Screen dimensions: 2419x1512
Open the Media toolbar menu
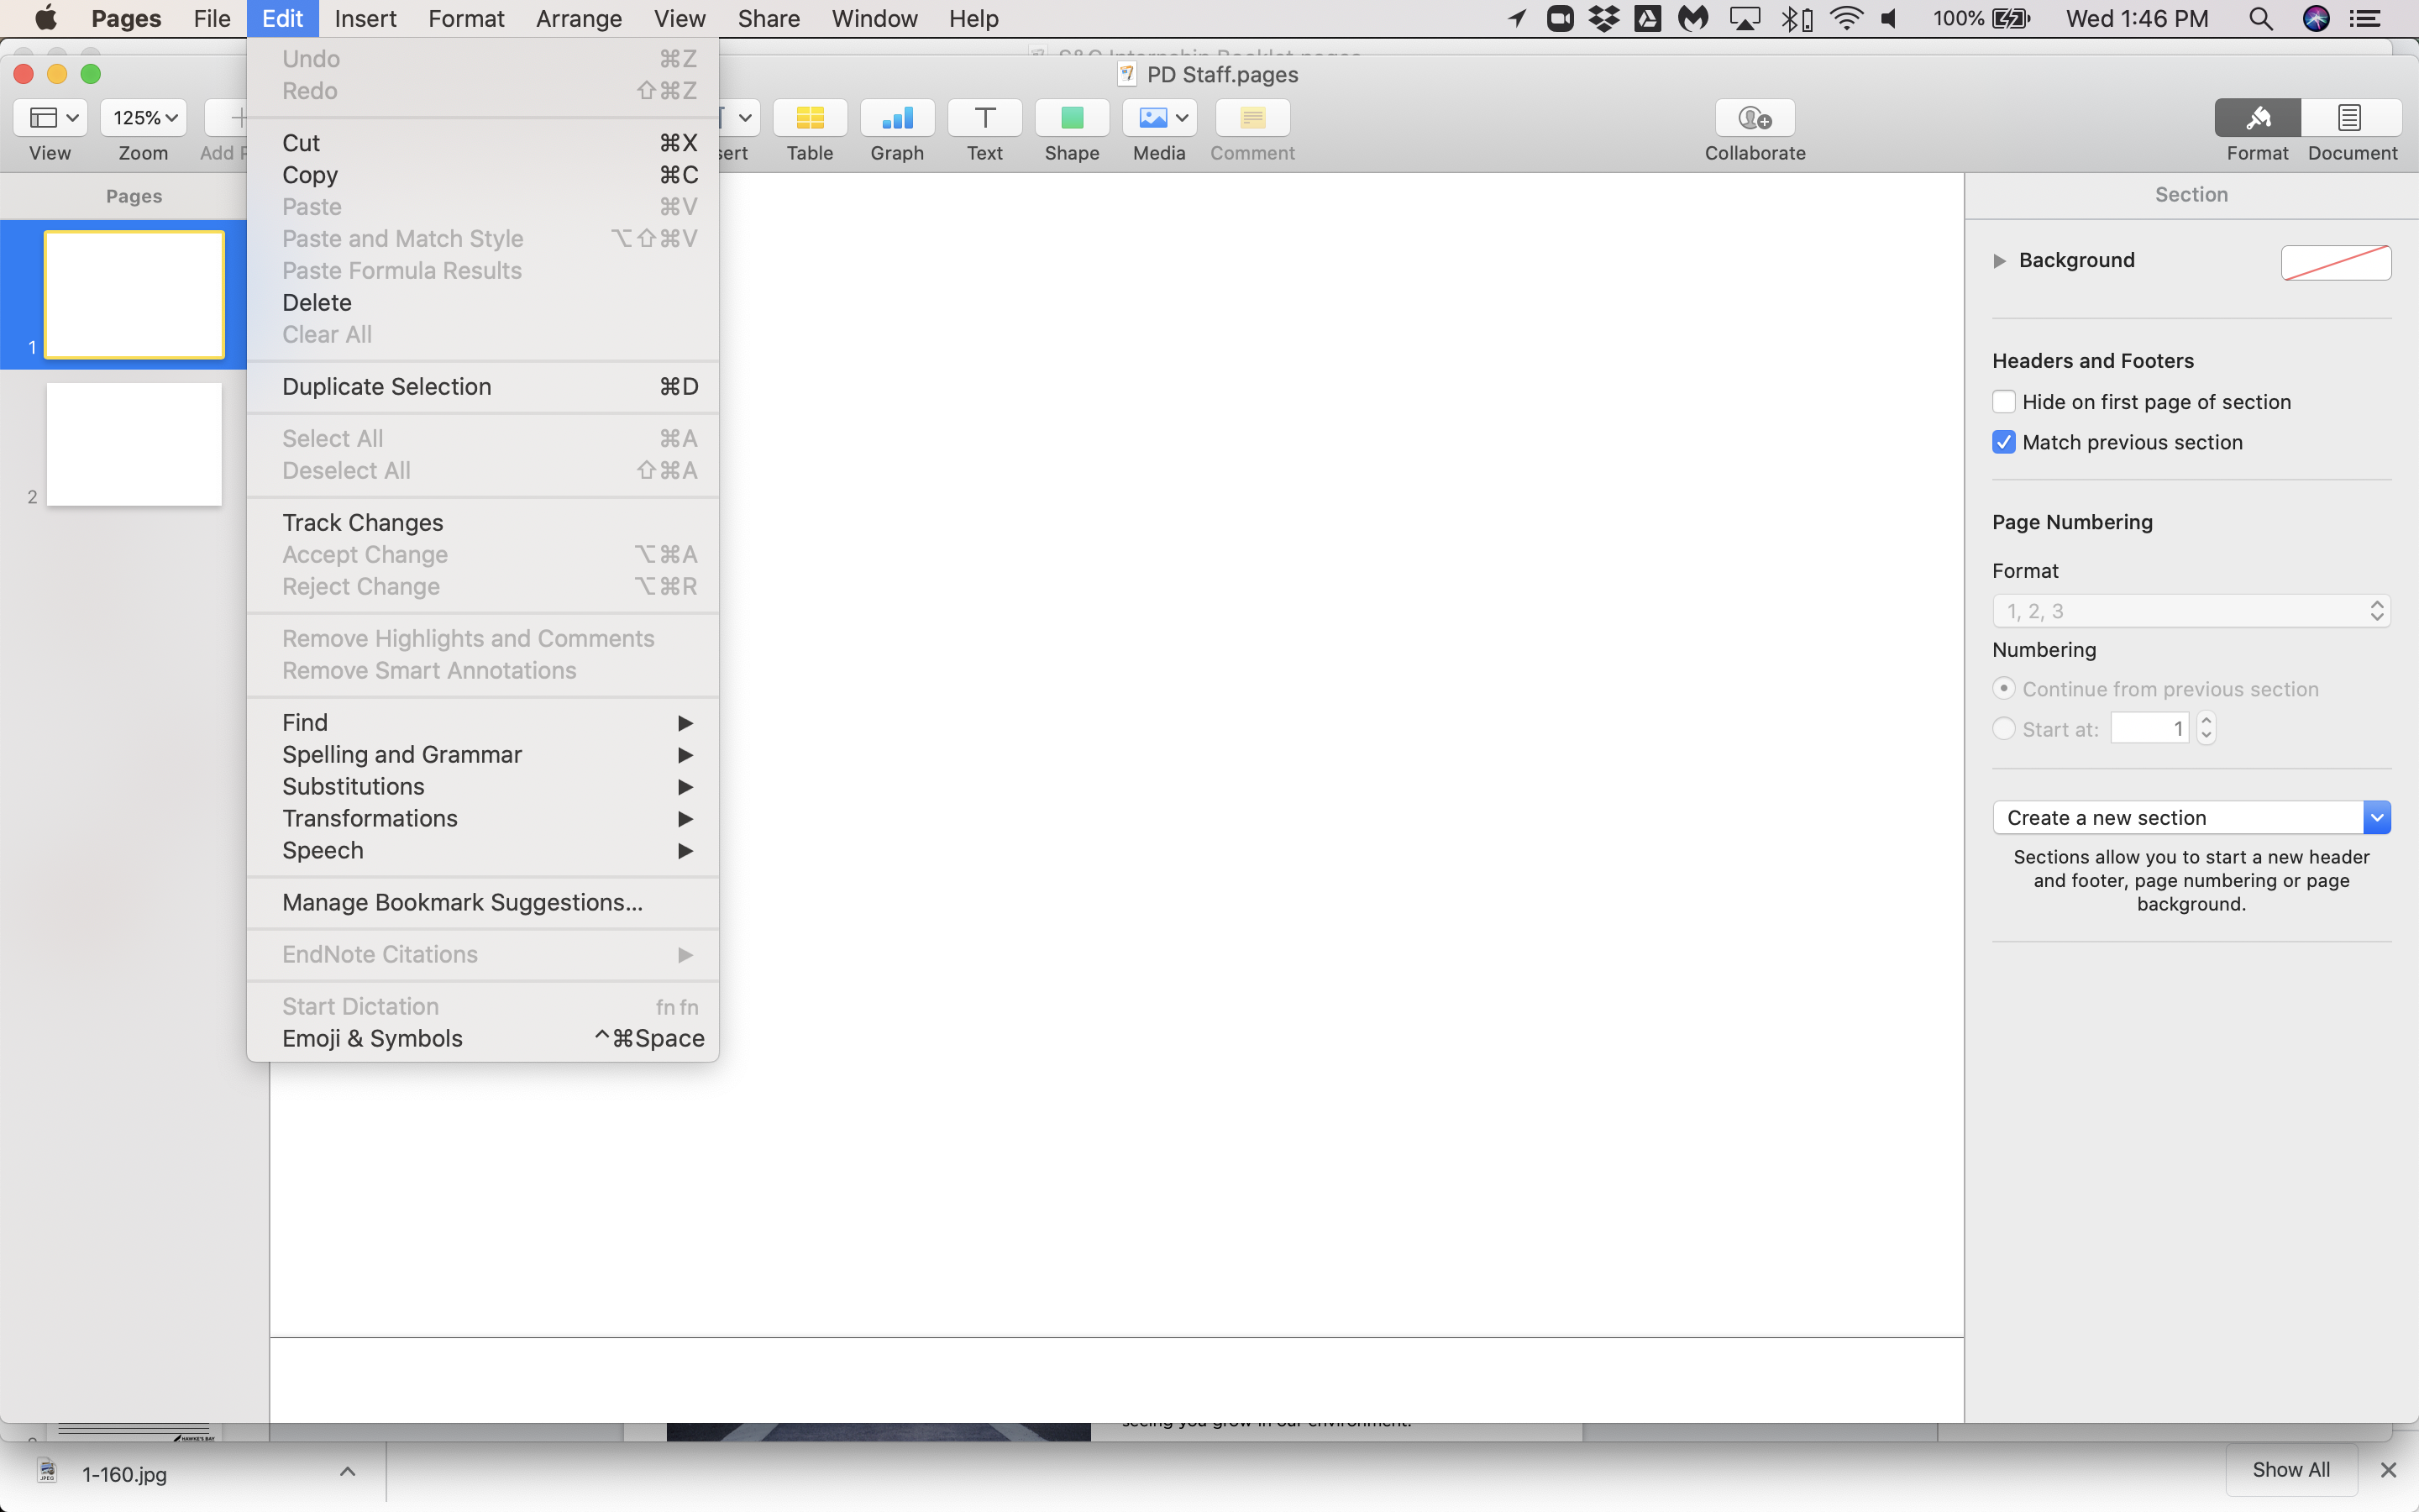tap(1158, 118)
